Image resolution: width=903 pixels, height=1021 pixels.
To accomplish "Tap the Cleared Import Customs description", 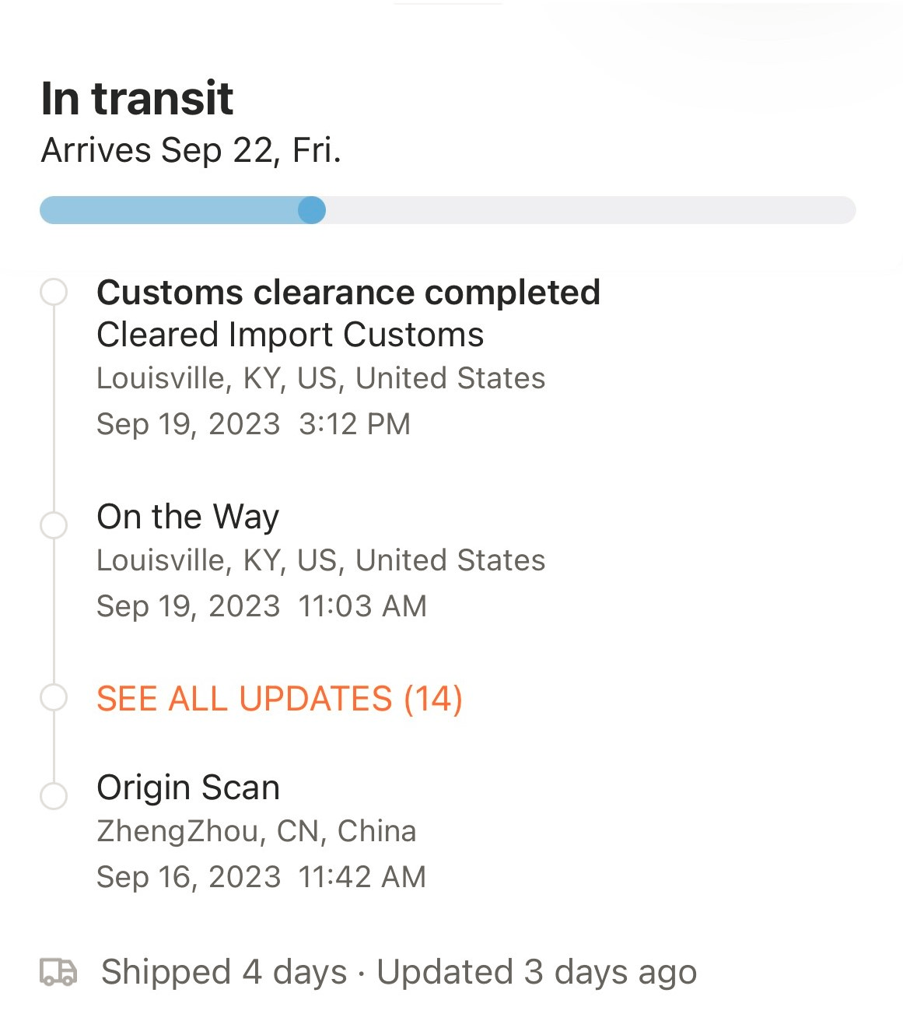I will 290,335.
